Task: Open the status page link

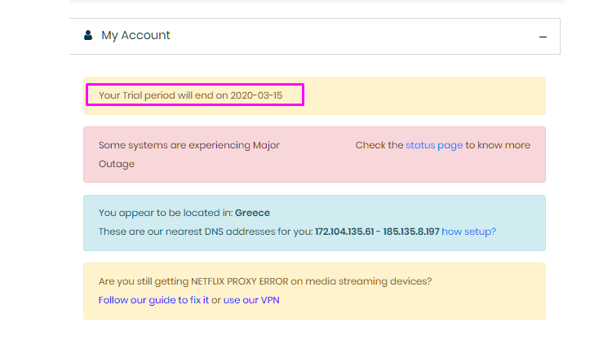Action: (434, 145)
